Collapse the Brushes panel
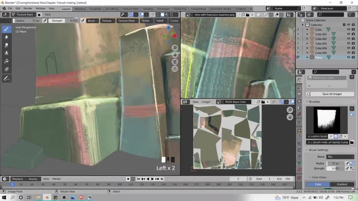The image size is (358, 201). [307, 102]
